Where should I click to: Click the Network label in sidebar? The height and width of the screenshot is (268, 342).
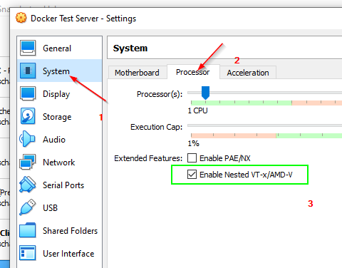click(x=59, y=163)
